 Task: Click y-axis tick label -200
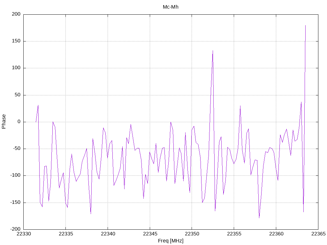tap(15, 229)
